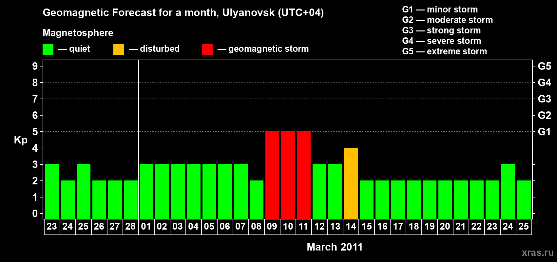
Task: Click the 'Kp' y-axis label
Action: [21, 140]
